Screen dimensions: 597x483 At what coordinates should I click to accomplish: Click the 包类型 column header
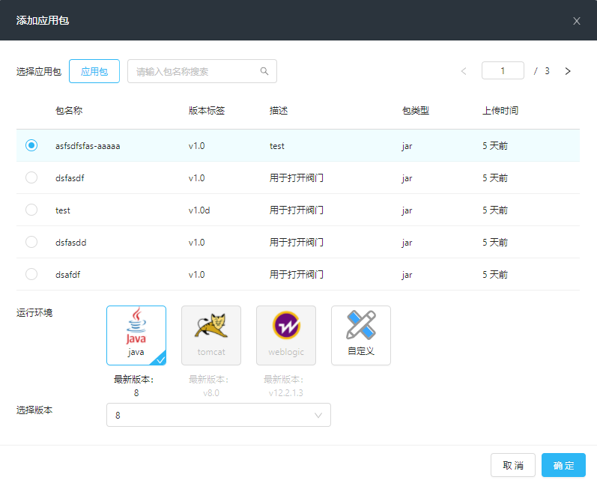pyautogui.click(x=416, y=111)
